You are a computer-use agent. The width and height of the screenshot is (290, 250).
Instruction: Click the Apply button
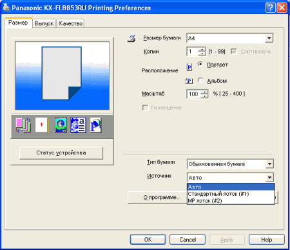(x=227, y=240)
